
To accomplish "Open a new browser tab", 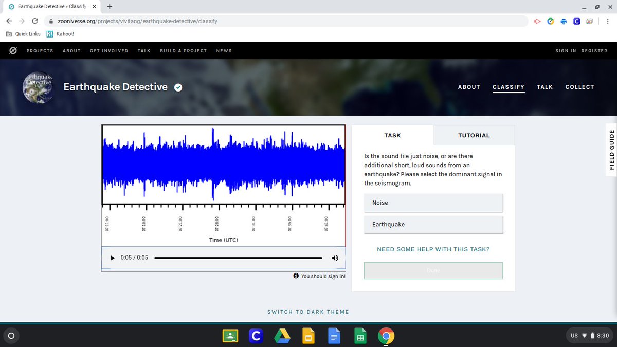I will point(110,7).
